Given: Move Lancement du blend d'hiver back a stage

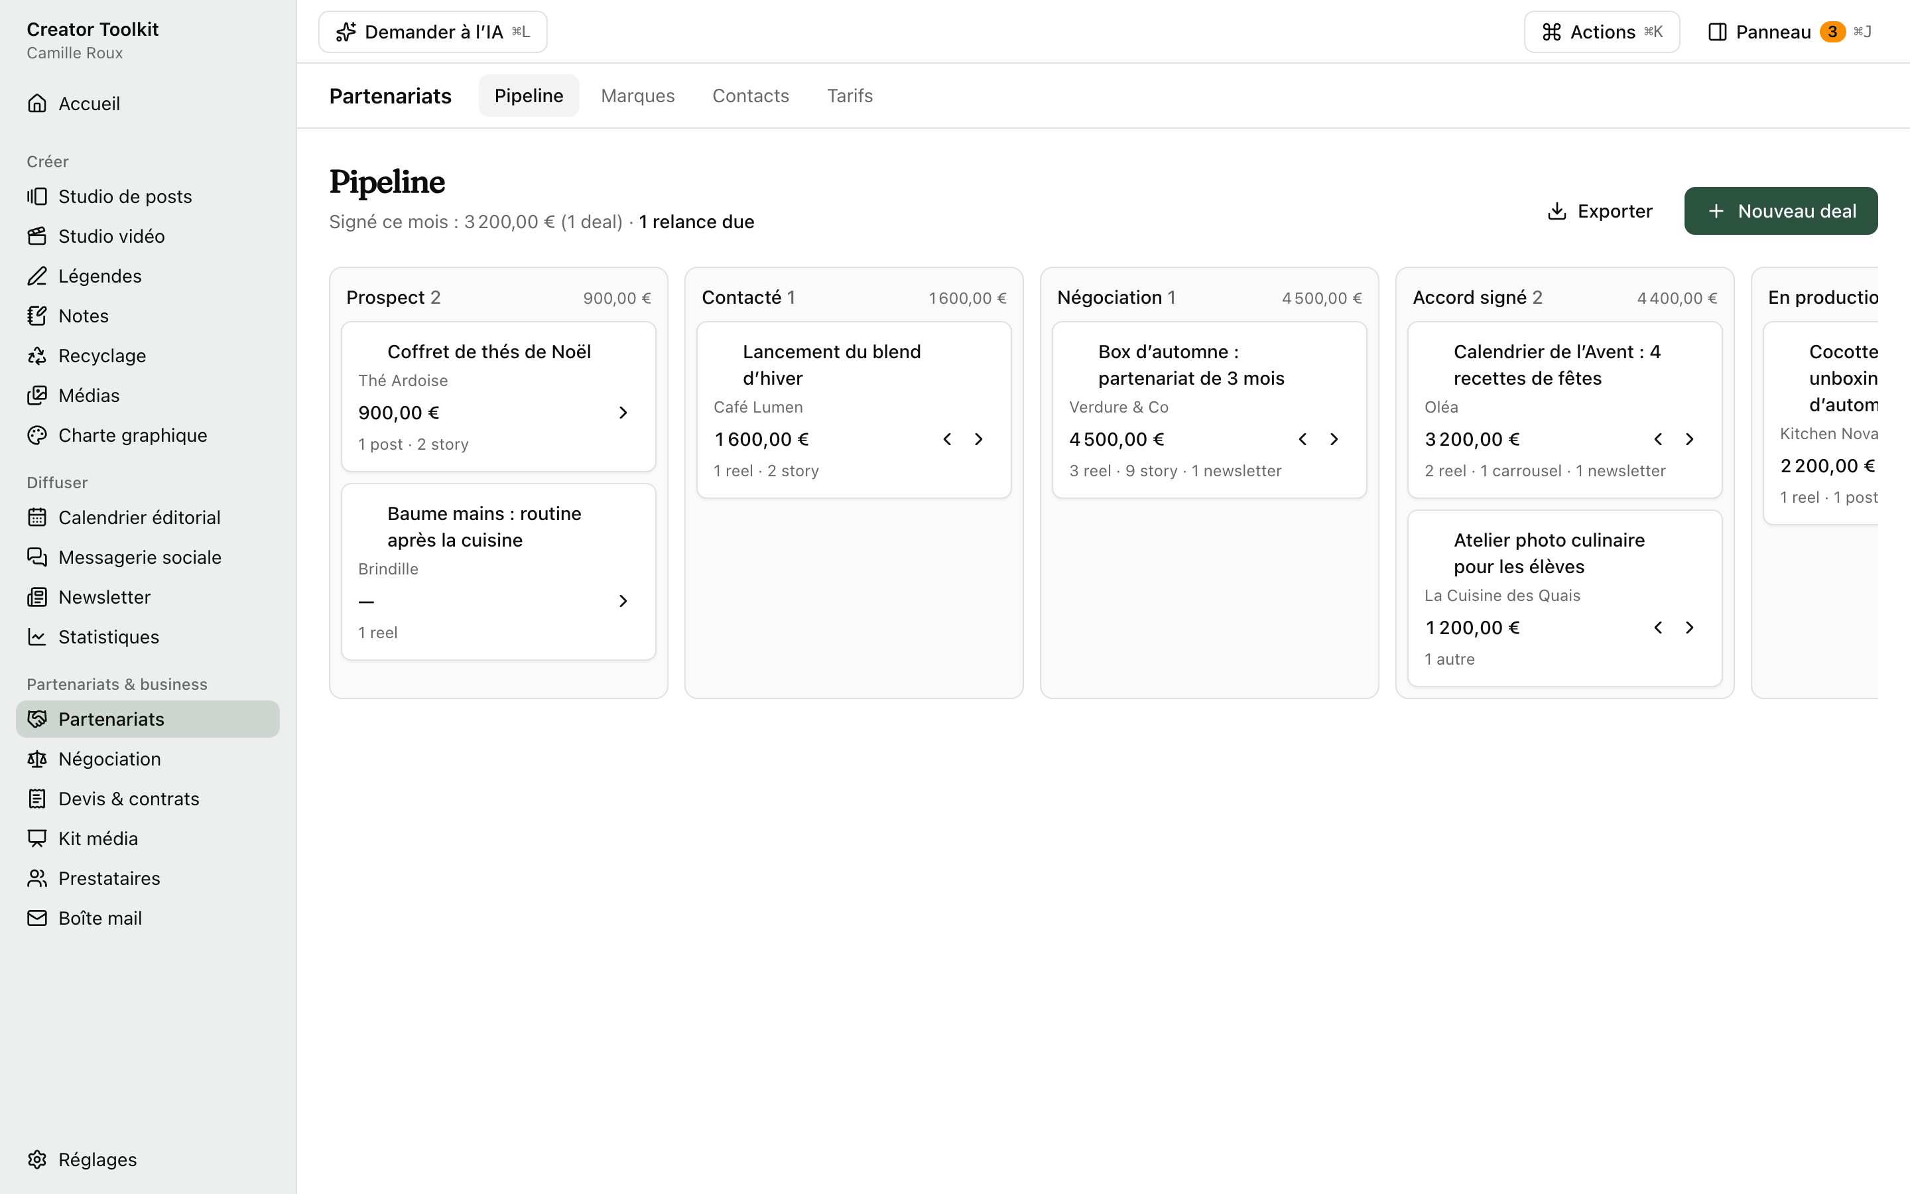Looking at the screenshot, I should click(947, 439).
